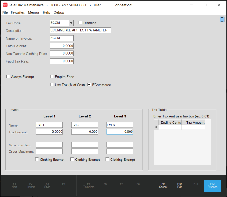Click Level 1 Maximum Tax field
This screenshot has width=227, height=197.
coord(49,145)
